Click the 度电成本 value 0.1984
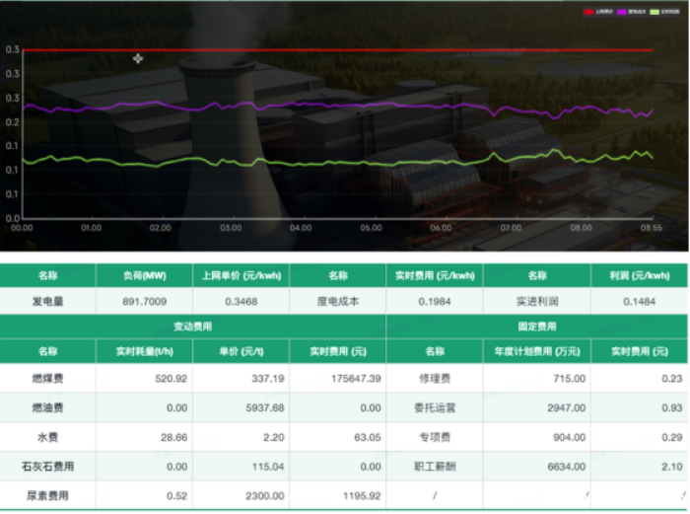The height and width of the screenshot is (514, 690). click(434, 301)
